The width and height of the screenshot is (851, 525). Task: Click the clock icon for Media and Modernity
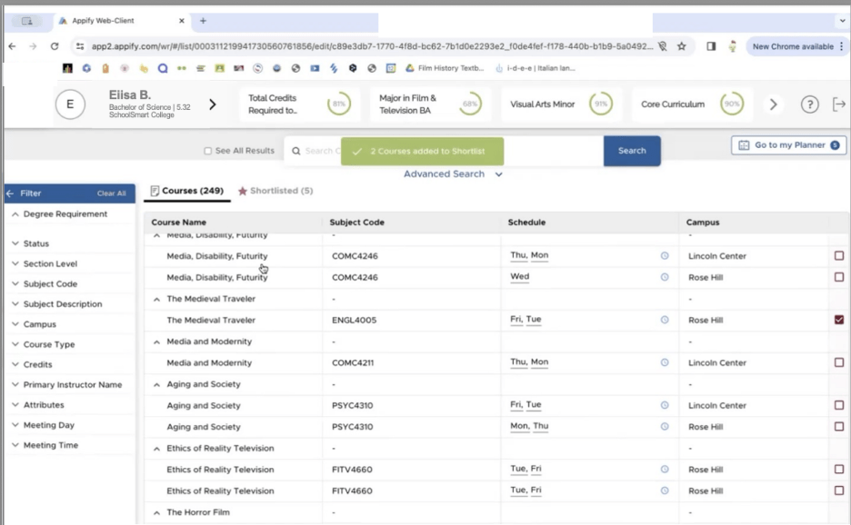[x=664, y=362]
